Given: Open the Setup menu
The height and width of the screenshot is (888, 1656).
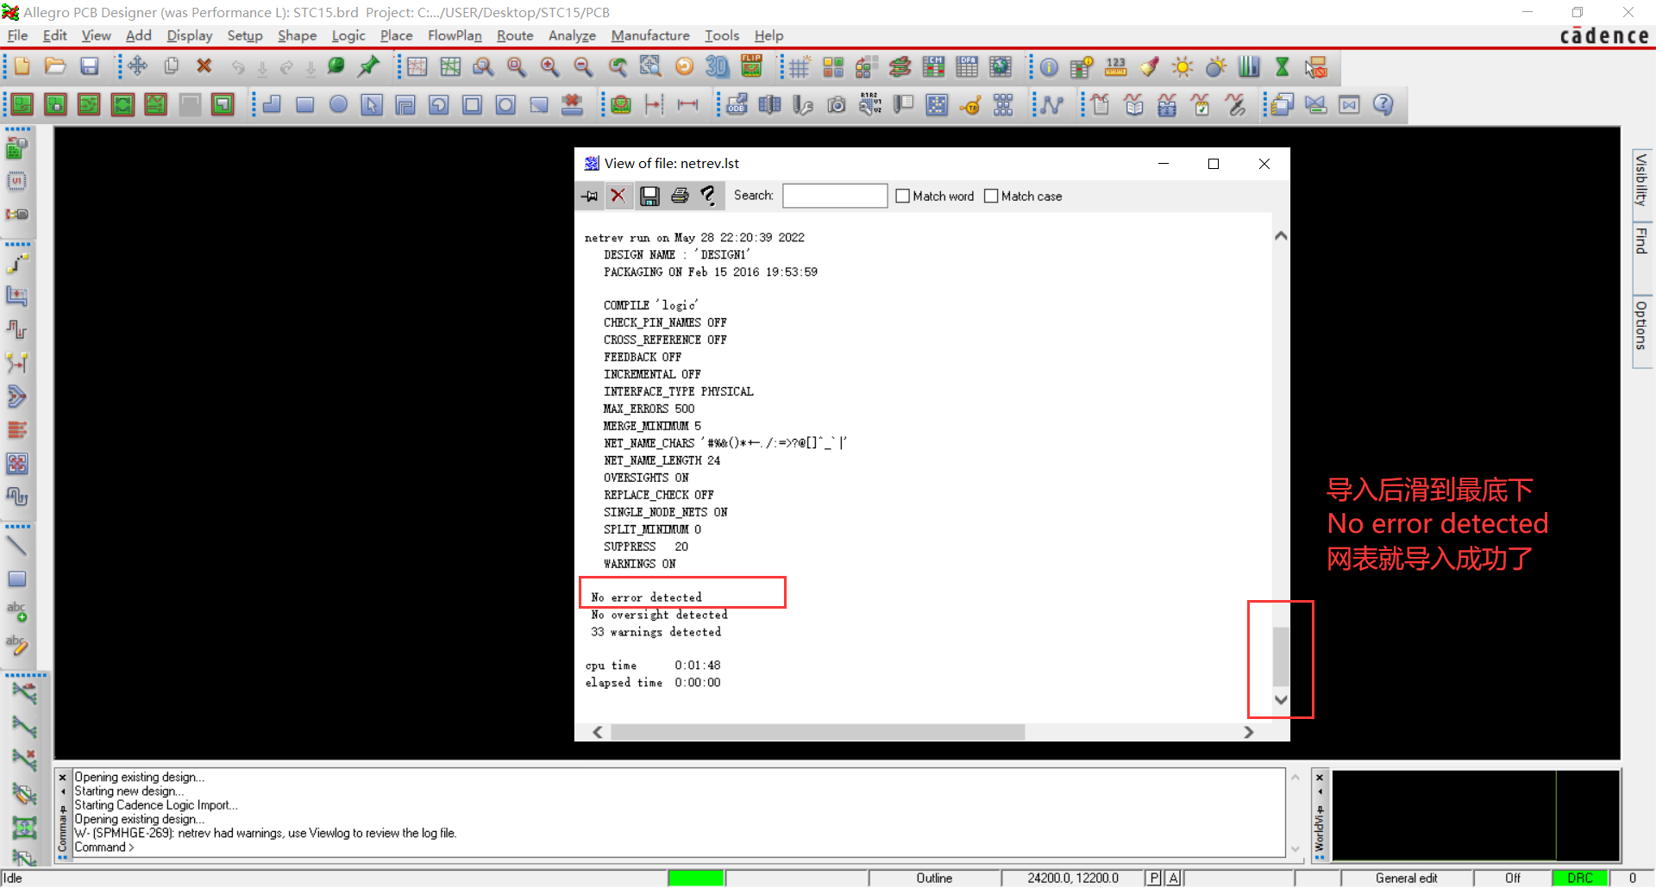Looking at the screenshot, I should point(245,35).
